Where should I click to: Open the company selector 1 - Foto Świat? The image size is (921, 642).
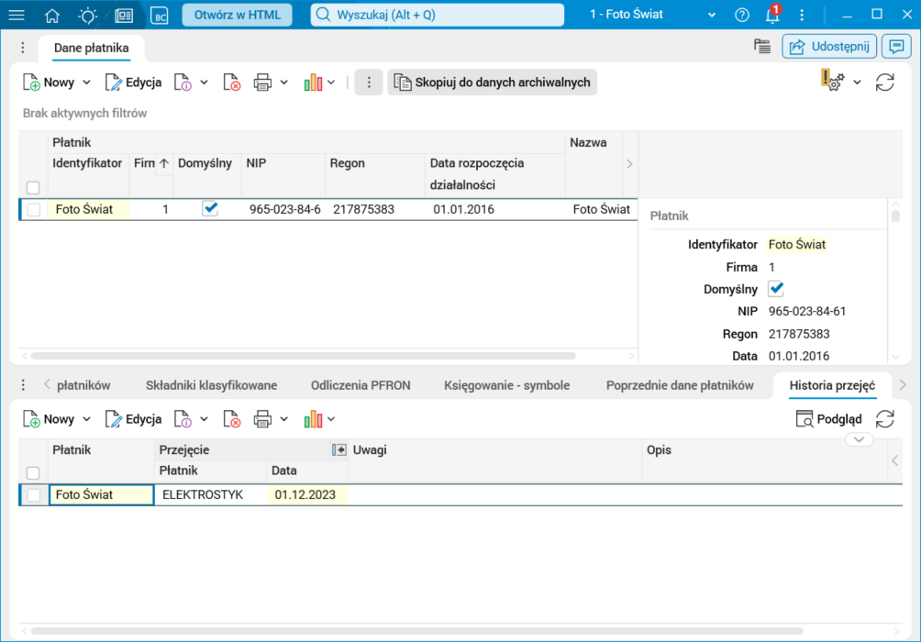(x=652, y=15)
